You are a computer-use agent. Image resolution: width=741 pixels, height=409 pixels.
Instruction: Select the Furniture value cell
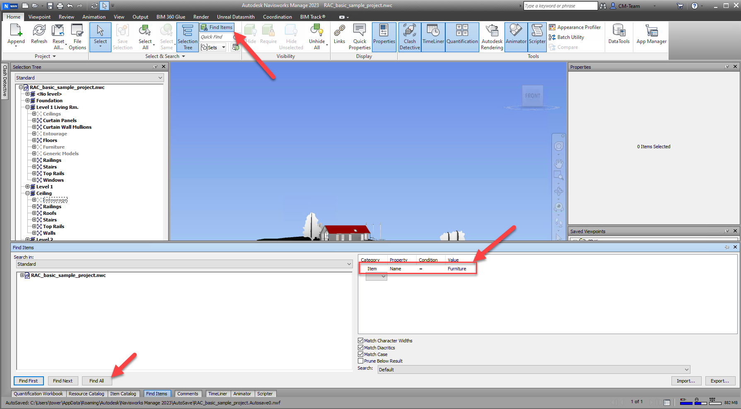(457, 269)
